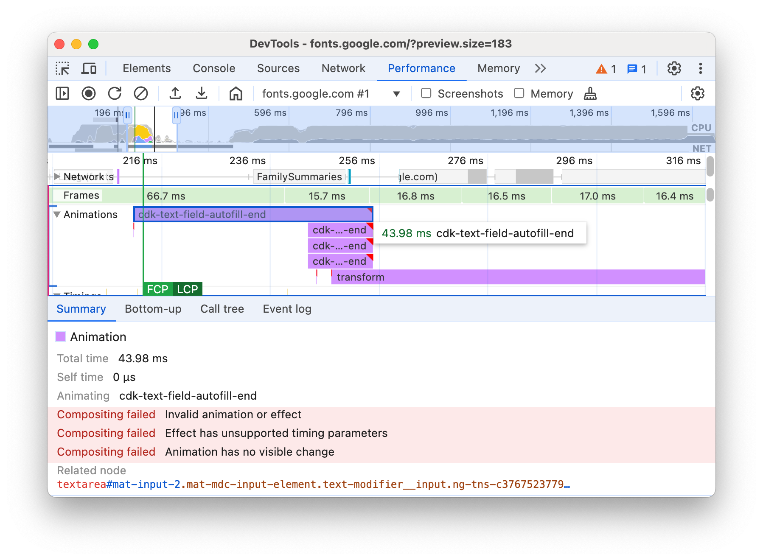The height and width of the screenshot is (560, 763).
Task: Download the current performance trace
Action: [x=202, y=93]
